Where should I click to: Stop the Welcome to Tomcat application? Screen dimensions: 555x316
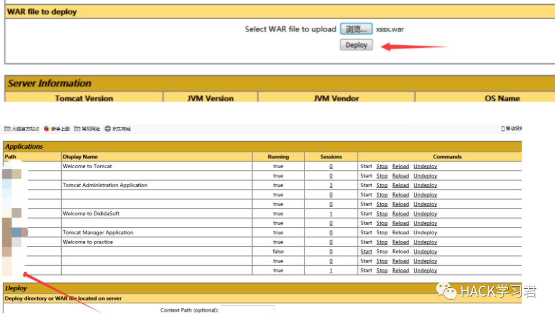point(382,166)
